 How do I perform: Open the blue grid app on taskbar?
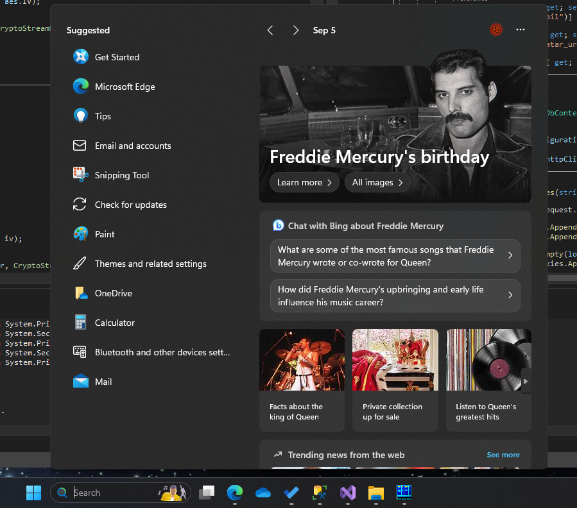click(x=404, y=493)
